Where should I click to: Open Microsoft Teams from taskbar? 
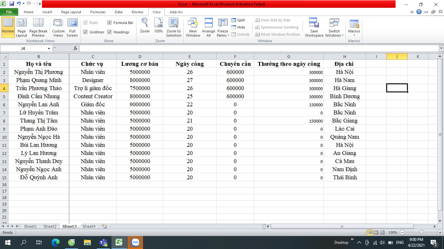click(103, 242)
